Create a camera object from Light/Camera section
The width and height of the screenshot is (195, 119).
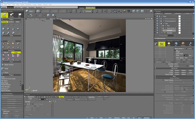pyautogui.click(x=18, y=48)
